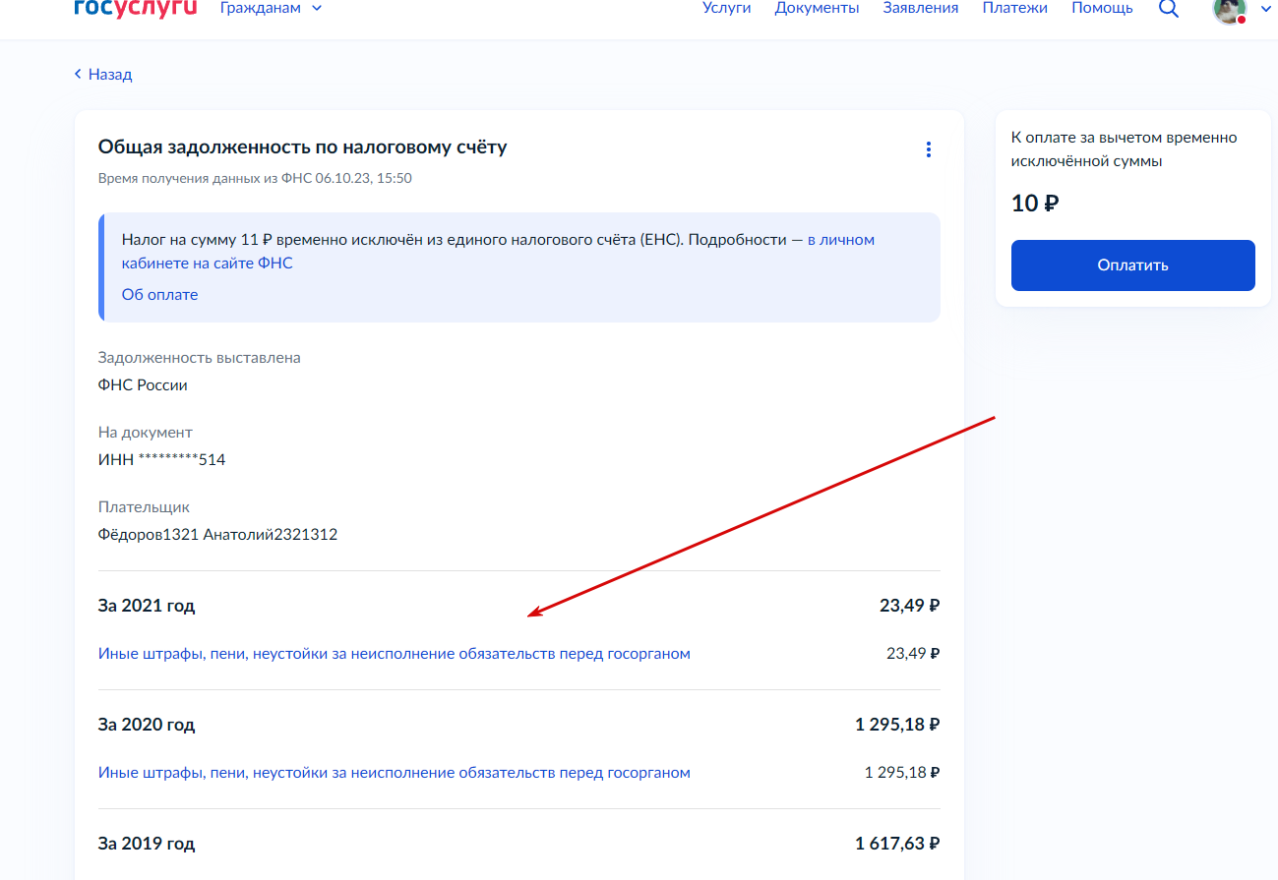Select the masked ИНН number ending 514
The image size is (1278, 880).
[x=162, y=460]
